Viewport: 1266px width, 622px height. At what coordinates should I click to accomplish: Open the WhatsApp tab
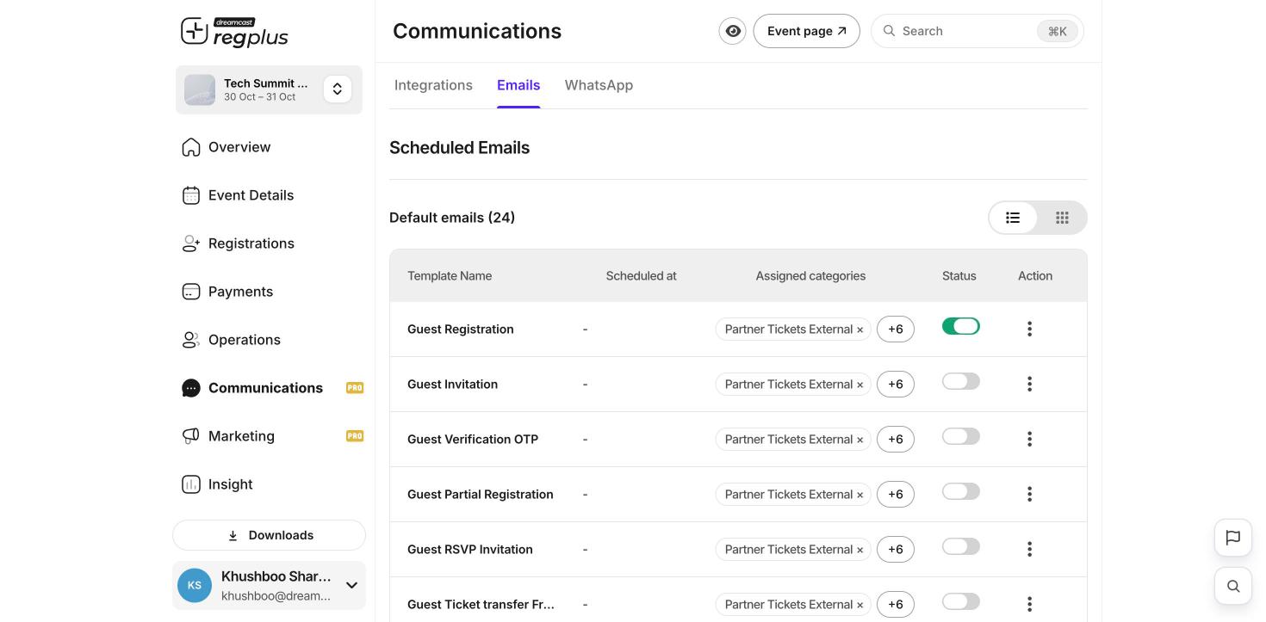coord(599,85)
